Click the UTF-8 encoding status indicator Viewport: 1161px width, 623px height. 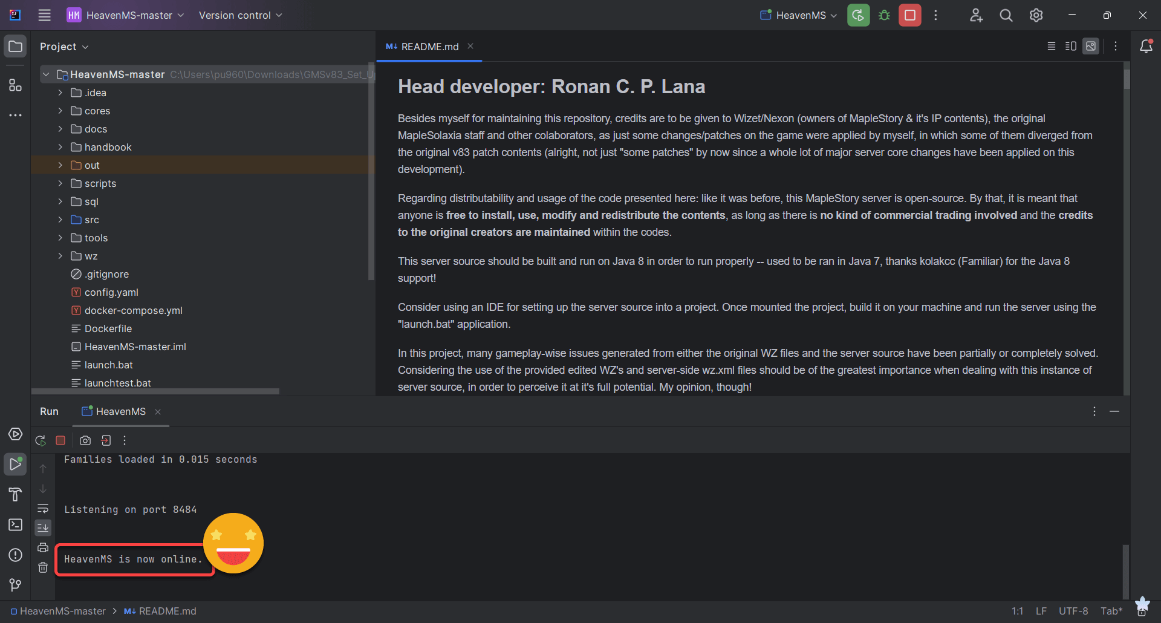[1073, 611]
